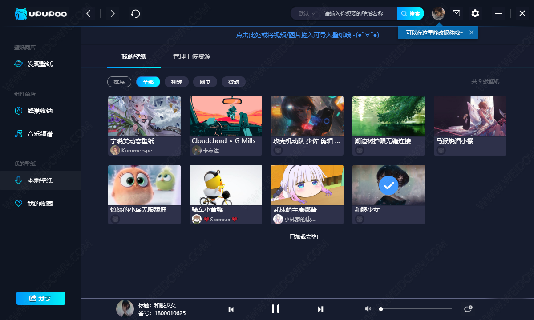Filter by 微动

tap(234, 82)
